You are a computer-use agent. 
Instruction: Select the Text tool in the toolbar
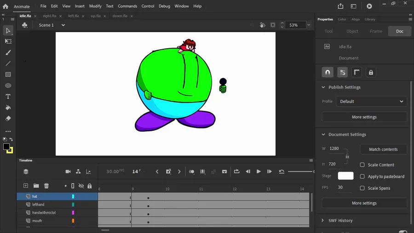[x=8, y=96]
